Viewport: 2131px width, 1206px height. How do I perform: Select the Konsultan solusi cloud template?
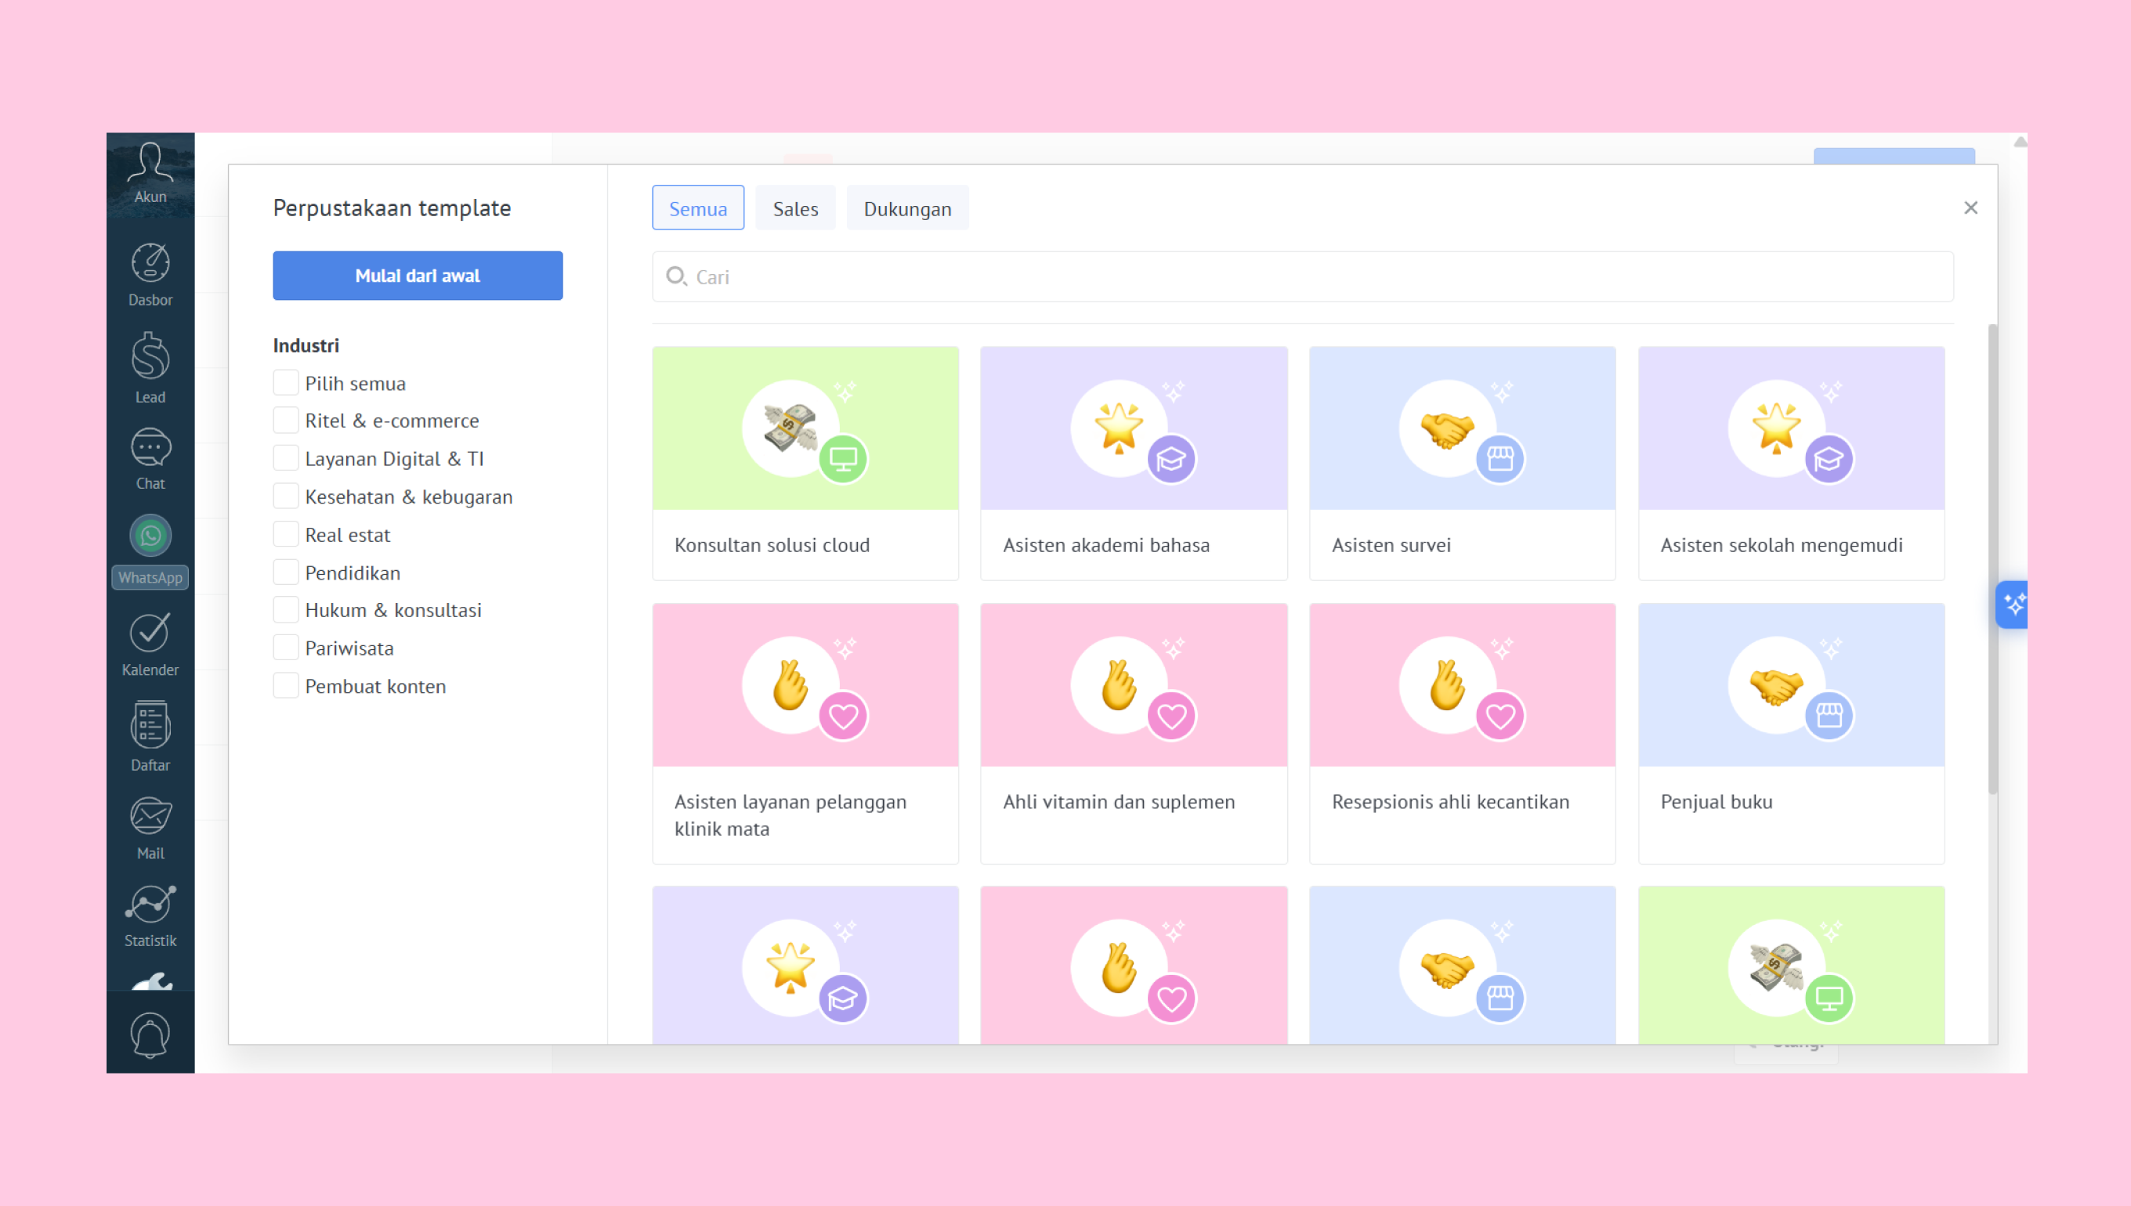[x=805, y=463]
